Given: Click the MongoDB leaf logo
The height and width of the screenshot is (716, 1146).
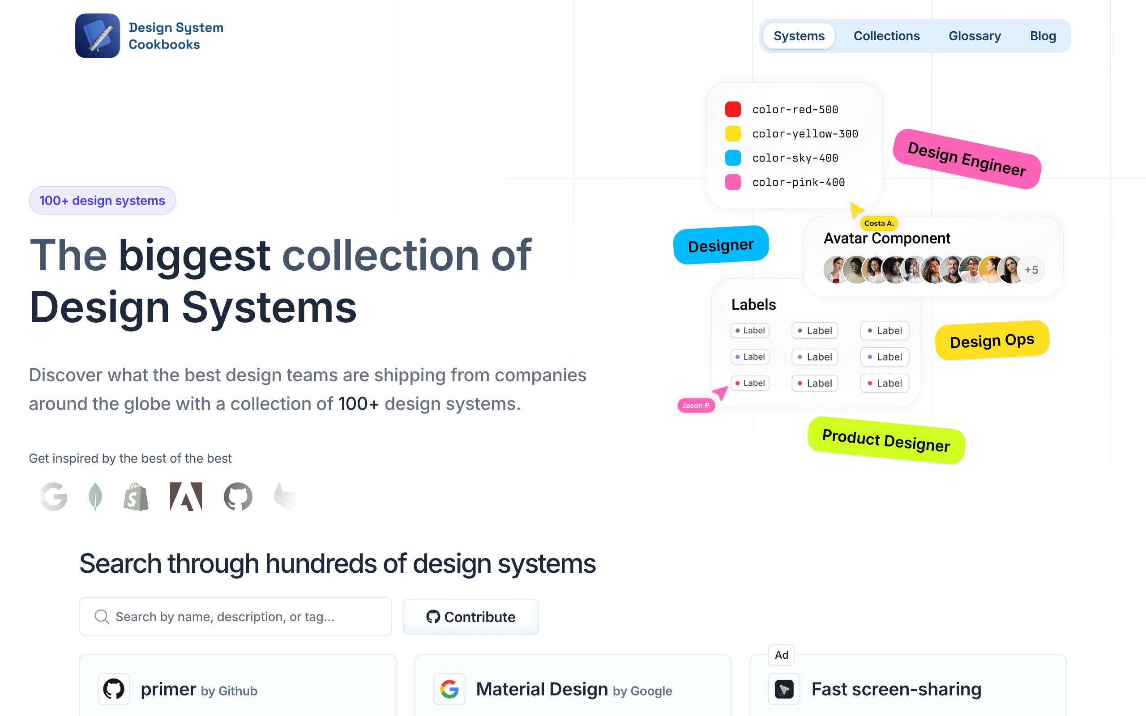Looking at the screenshot, I should (95, 497).
